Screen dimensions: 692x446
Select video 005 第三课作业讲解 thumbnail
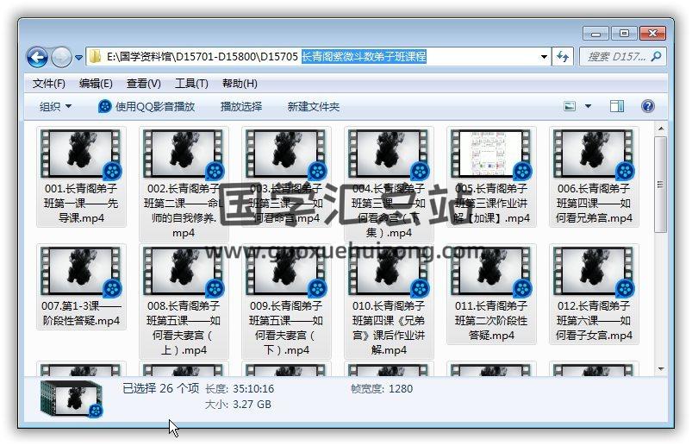point(490,154)
